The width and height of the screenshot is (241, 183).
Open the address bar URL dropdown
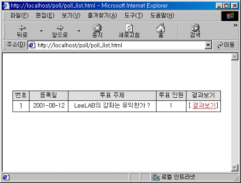point(208,45)
